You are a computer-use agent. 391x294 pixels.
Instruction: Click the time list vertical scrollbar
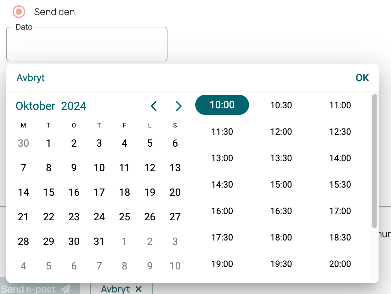coord(374,161)
